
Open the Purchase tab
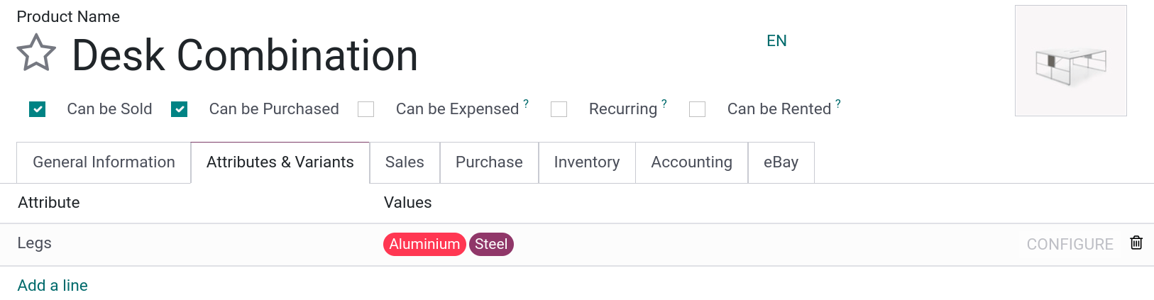click(x=489, y=162)
